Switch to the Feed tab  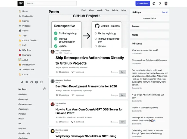coord(84,10)
